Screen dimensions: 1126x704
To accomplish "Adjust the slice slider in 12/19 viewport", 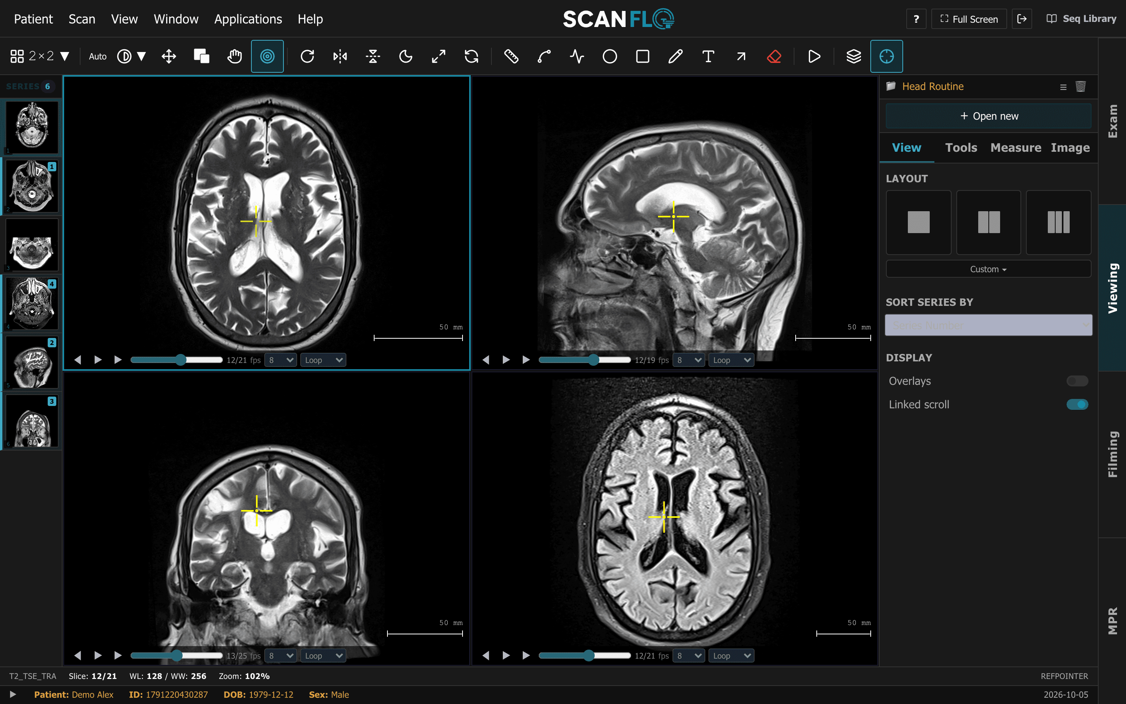I will click(x=585, y=360).
